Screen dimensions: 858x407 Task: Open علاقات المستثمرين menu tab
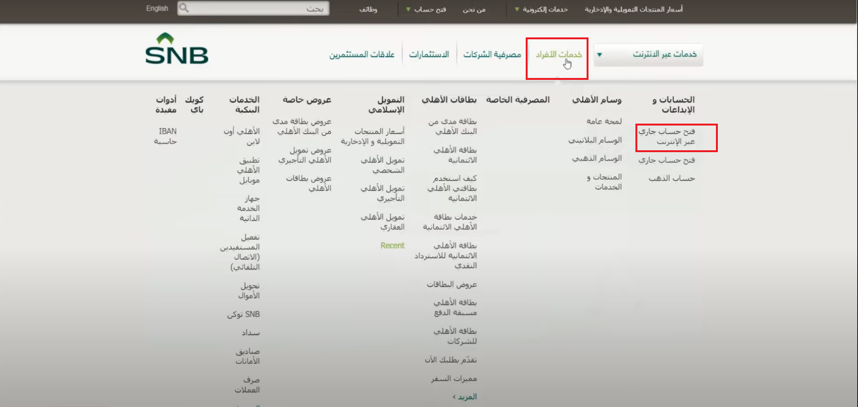click(362, 55)
